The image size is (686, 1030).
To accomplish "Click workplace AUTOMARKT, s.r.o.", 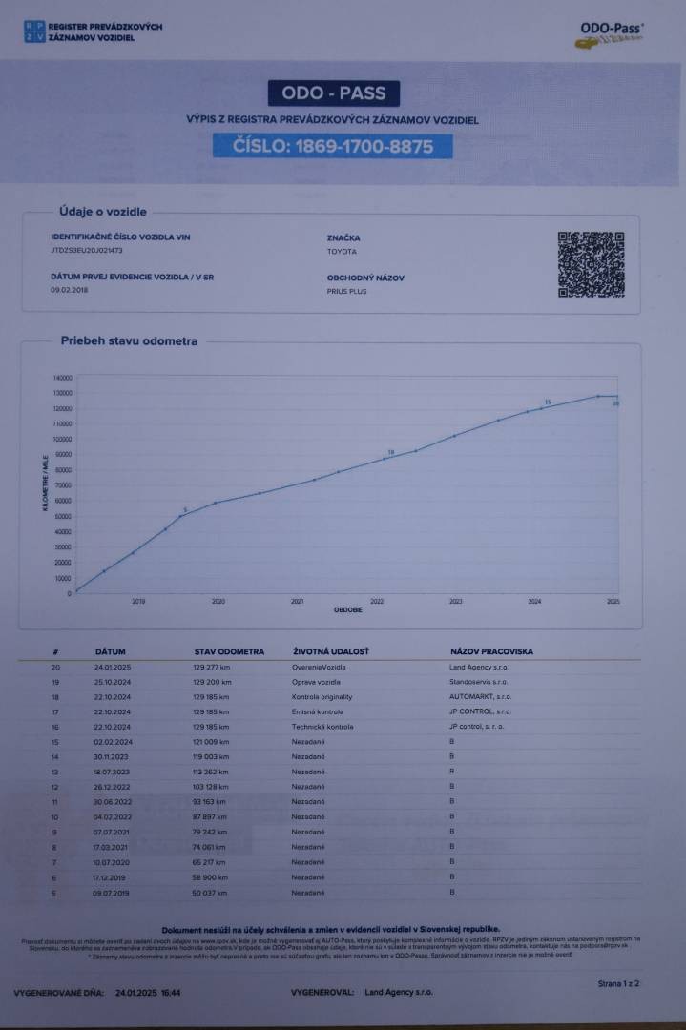I will (480, 696).
